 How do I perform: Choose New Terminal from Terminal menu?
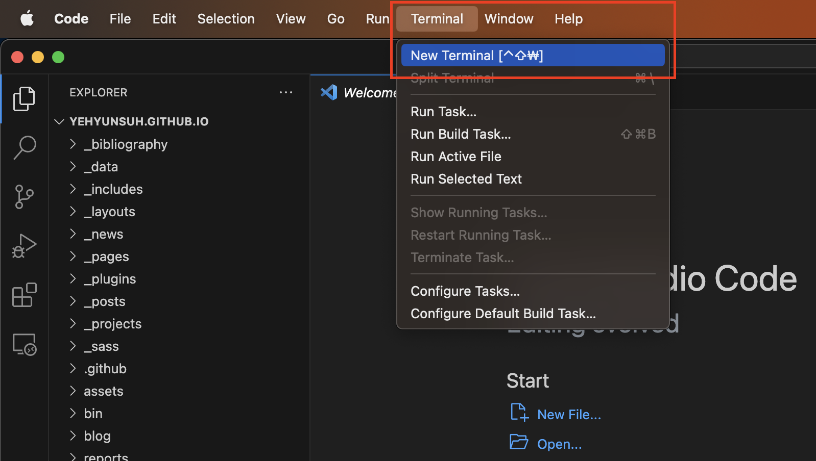(x=533, y=55)
